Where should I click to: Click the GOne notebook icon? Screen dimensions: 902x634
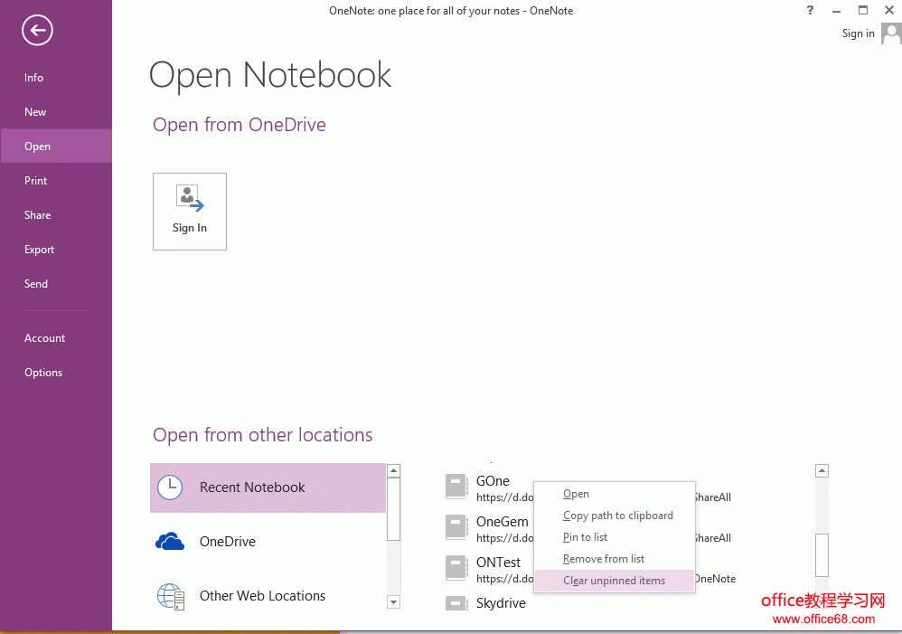pos(456,487)
